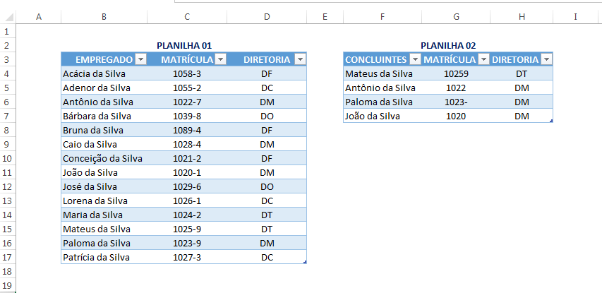Image resolution: width=602 pixels, height=293 pixels.
Task: Select row 19 header
Action: click(x=8, y=286)
